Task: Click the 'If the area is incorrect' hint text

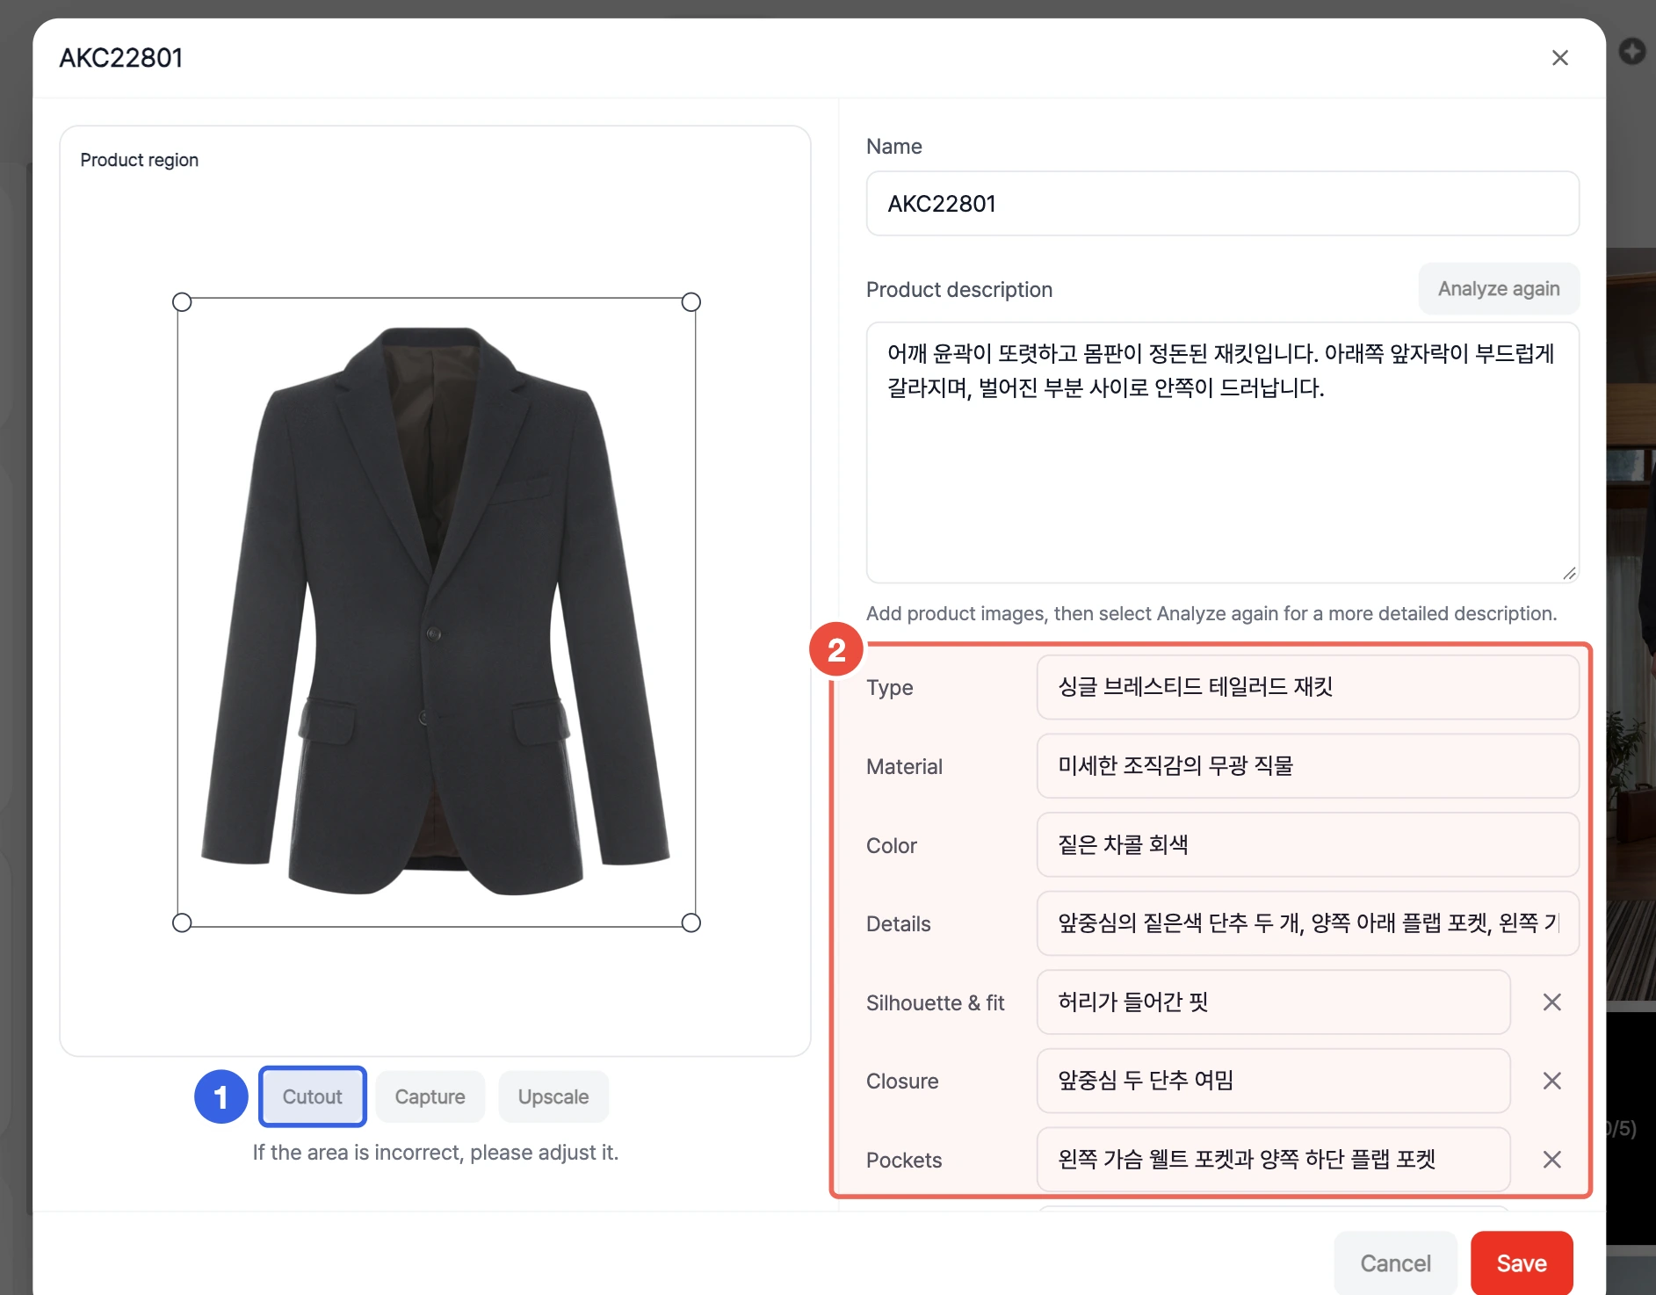Action: click(x=436, y=1153)
